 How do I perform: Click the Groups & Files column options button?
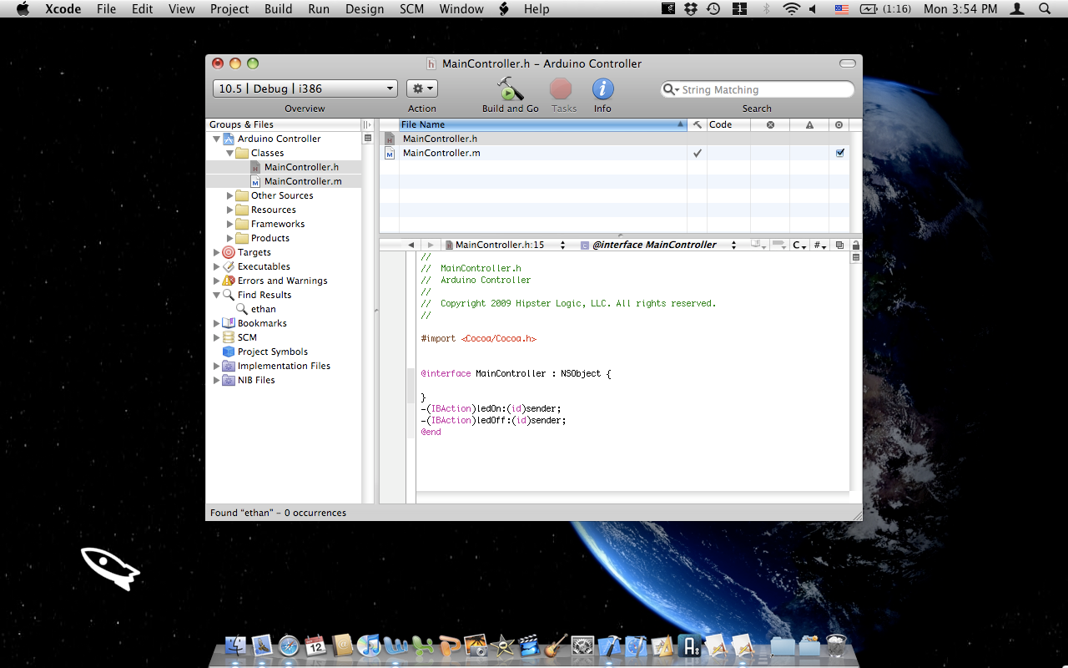point(366,124)
